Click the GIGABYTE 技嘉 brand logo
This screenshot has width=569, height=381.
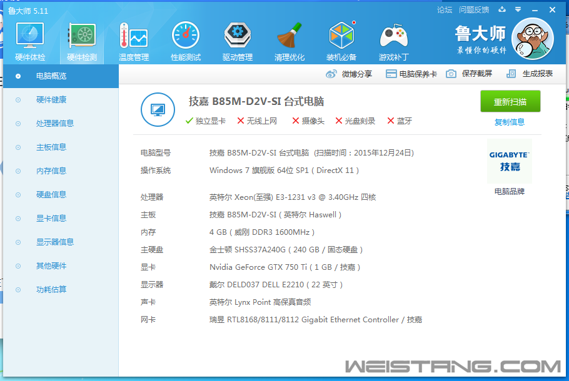(x=510, y=161)
